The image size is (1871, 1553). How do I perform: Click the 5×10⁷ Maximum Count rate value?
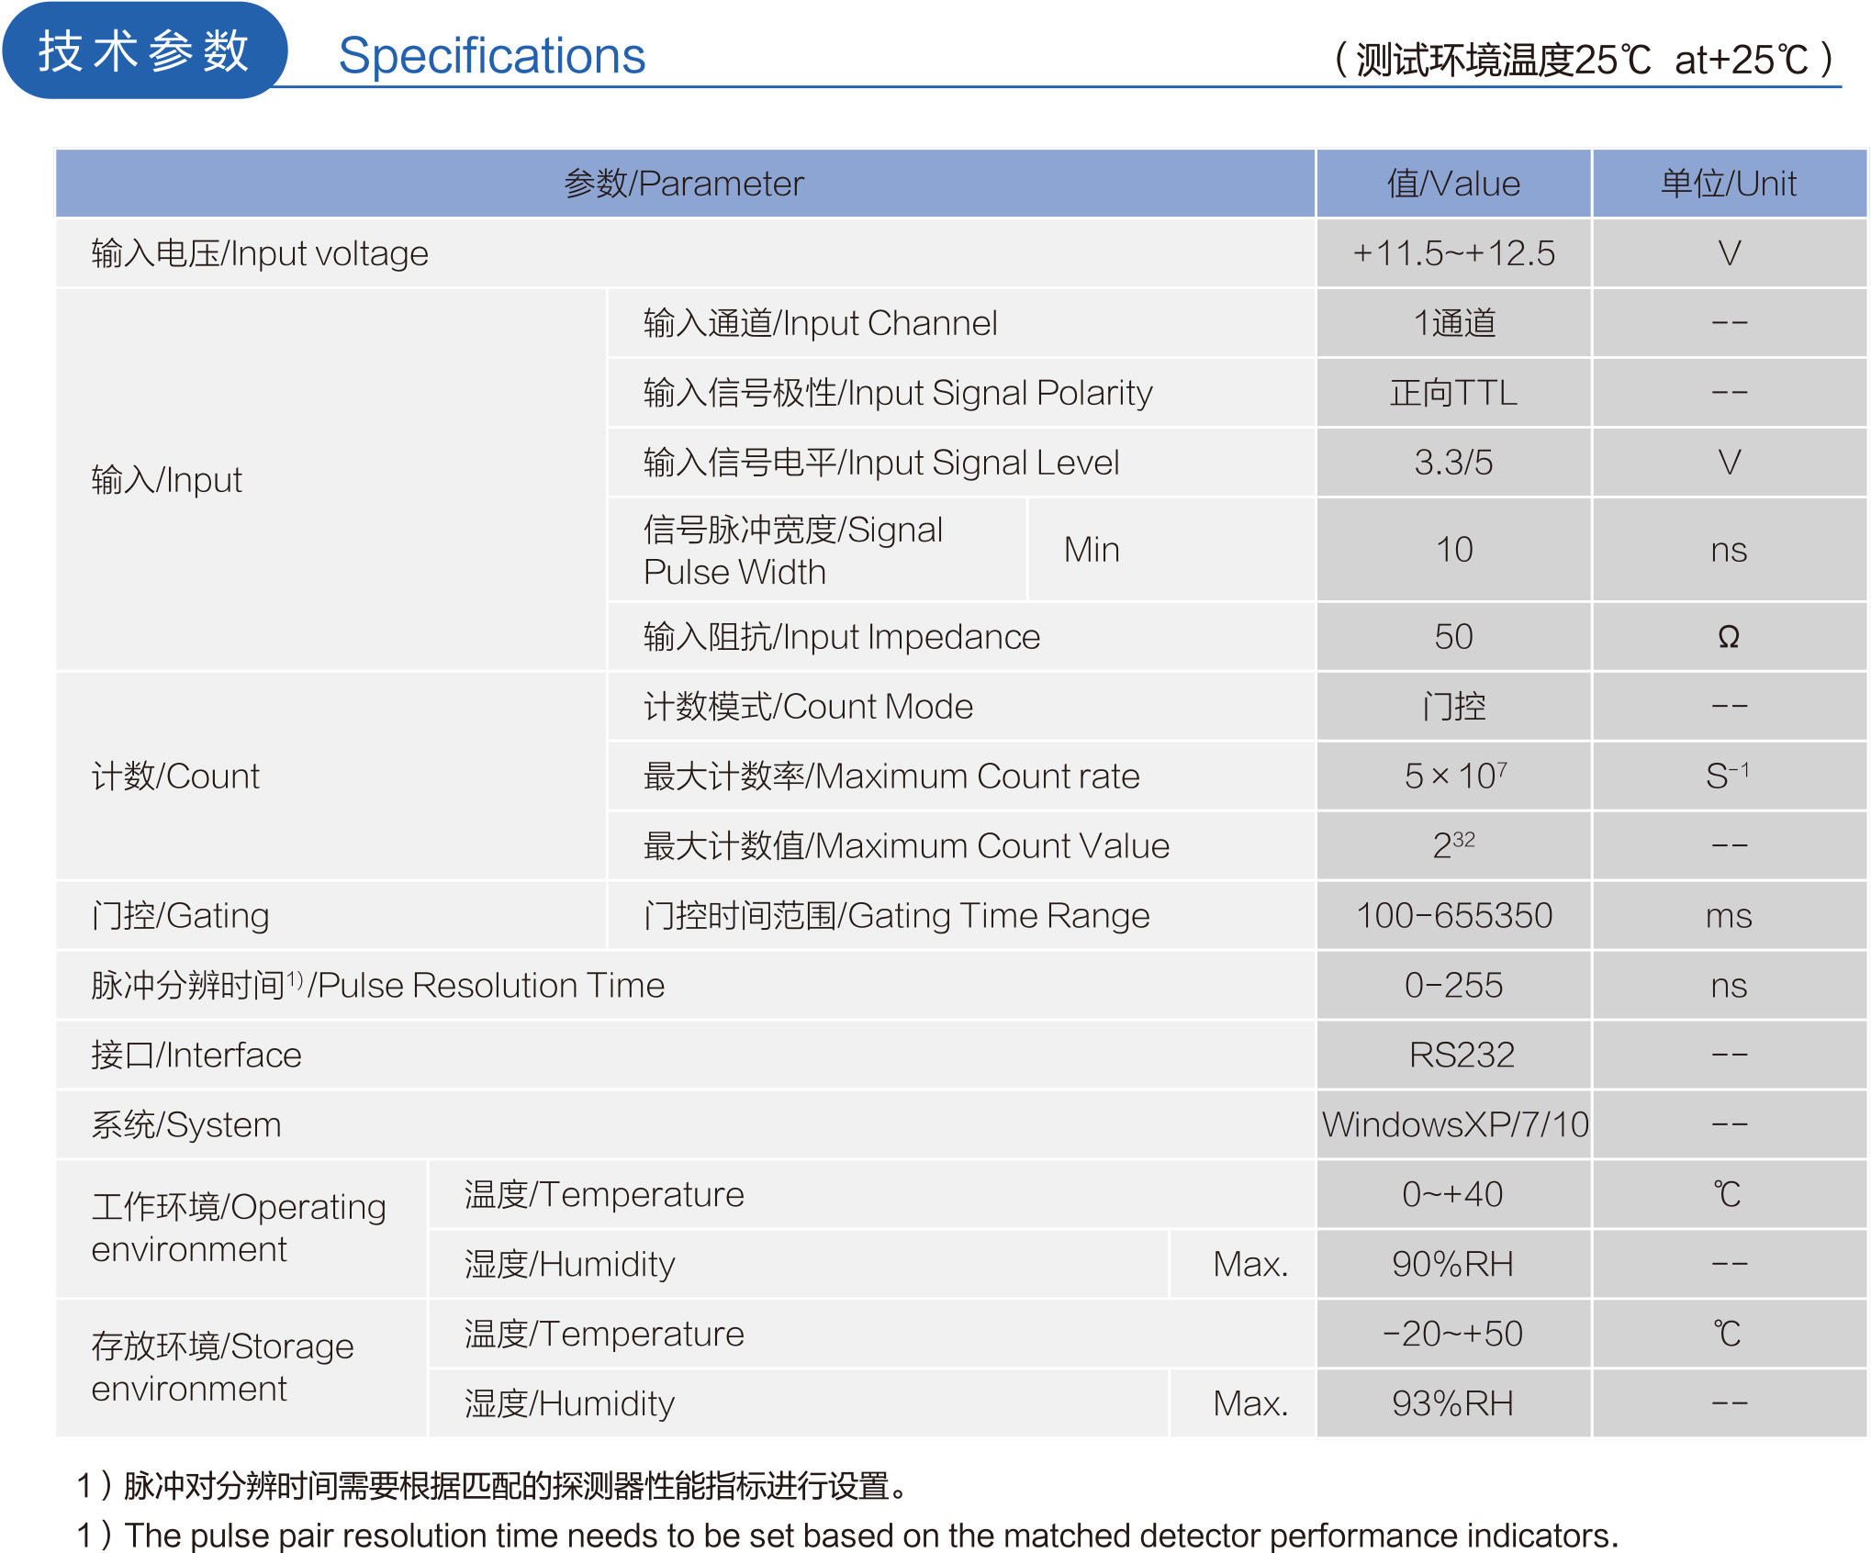(x=1452, y=776)
